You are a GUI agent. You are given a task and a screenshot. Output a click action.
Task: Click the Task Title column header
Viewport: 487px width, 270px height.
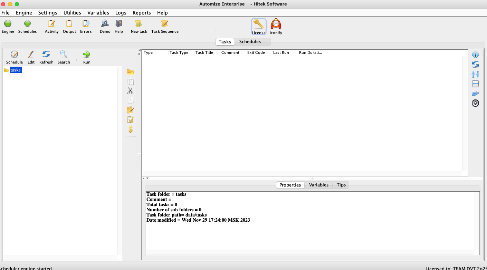(x=204, y=53)
